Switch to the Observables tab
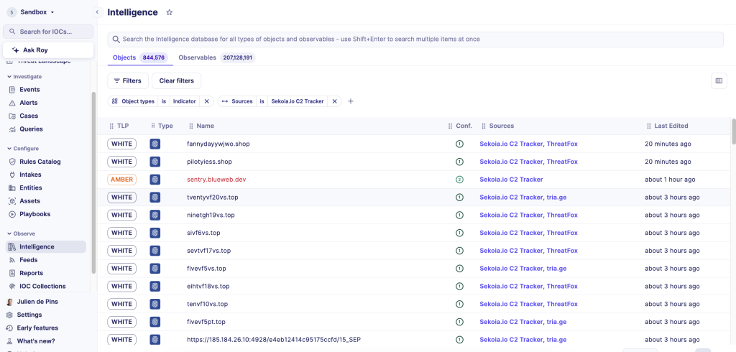The height and width of the screenshot is (352, 736). [x=217, y=57]
